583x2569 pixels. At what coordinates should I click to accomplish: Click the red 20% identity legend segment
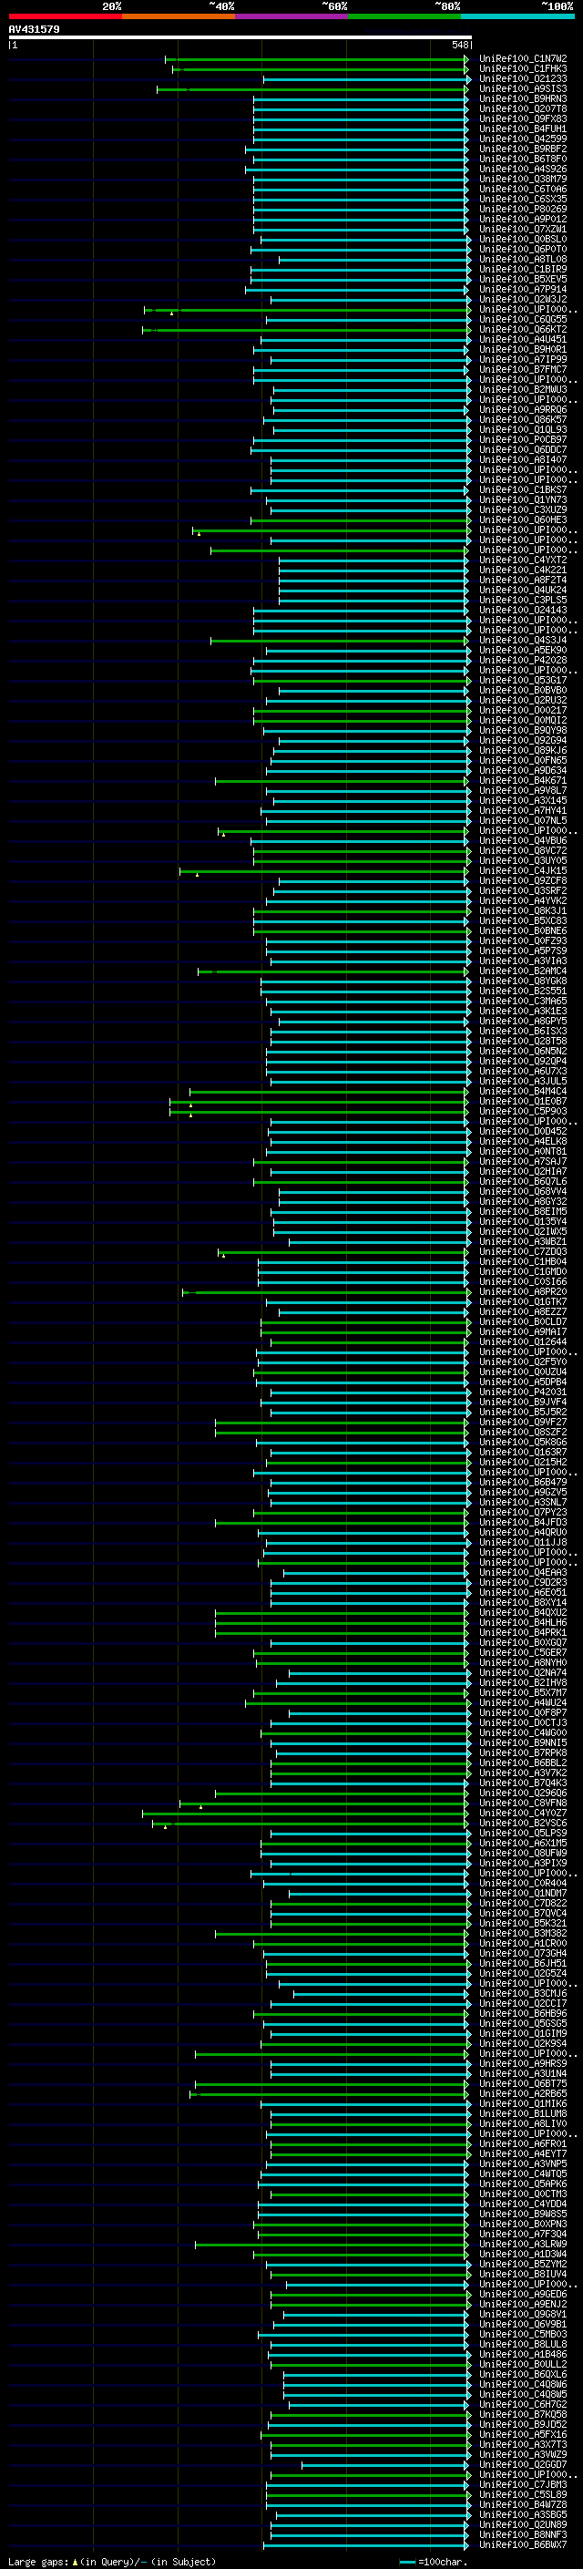click(x=65, y=16)
